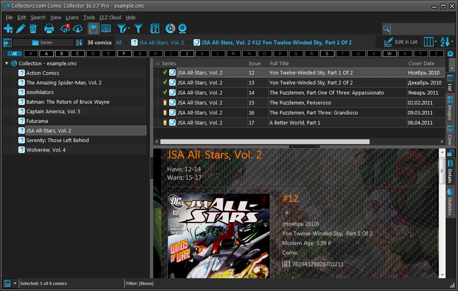Viewport: 458px width, 291px height.
Task: Open the Search menu
Action: click(x=38, y=18)
